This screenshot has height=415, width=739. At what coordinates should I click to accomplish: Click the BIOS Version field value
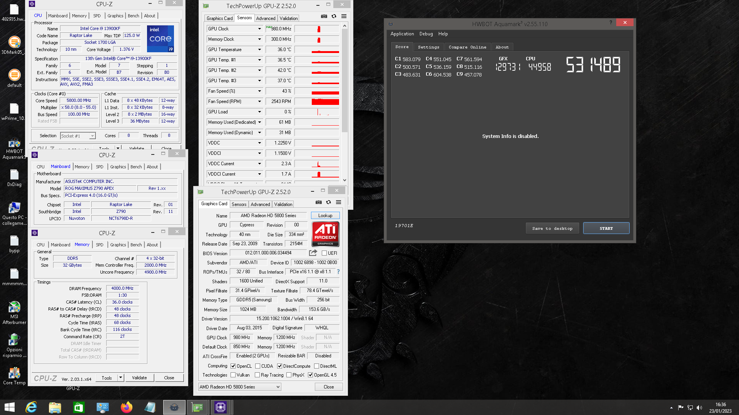pyautogui.click(x=268, y=253)
